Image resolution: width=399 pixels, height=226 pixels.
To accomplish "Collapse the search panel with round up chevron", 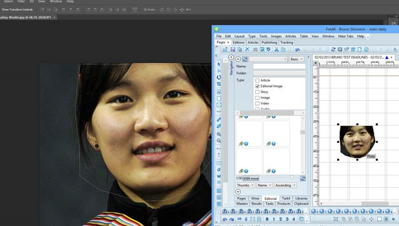I will (x=238, y=59).
